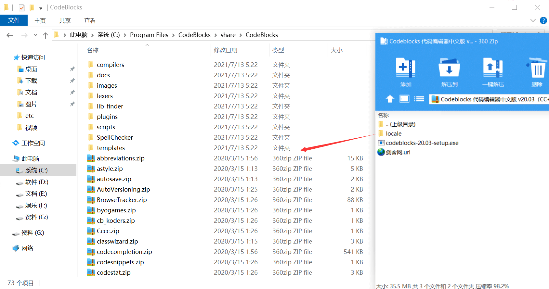Sort files by 类型 column header
The height and width of the screenshot is (289, 549).
click(278, 50)
